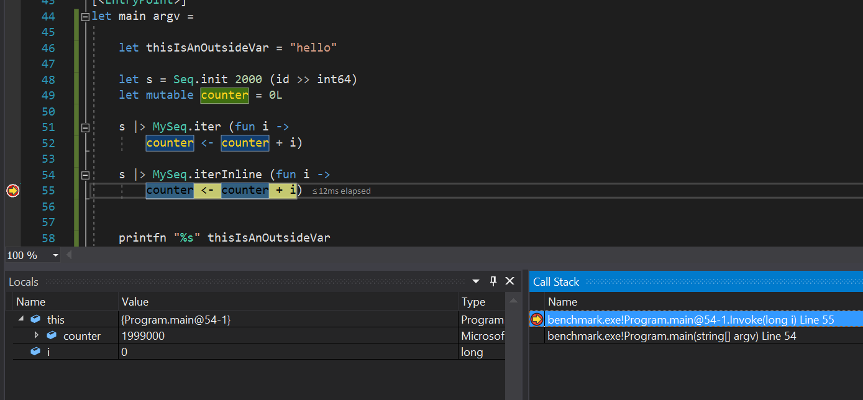The image size is (863, 400).
Task: Collapse the MySeq.iterInline lambda at line 54
Action: 86,175
